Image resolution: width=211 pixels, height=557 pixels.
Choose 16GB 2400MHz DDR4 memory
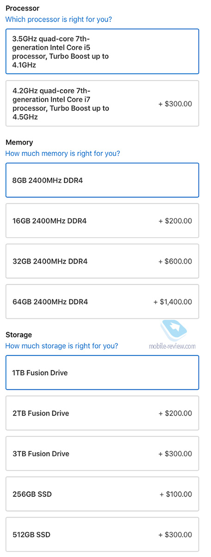coord(102,221)
